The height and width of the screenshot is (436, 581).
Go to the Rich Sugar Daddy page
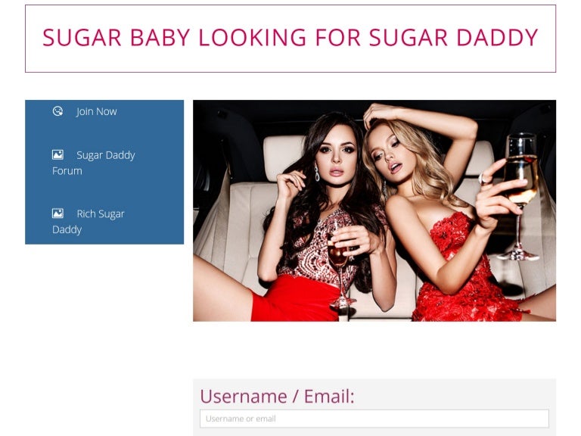point(89,221)
